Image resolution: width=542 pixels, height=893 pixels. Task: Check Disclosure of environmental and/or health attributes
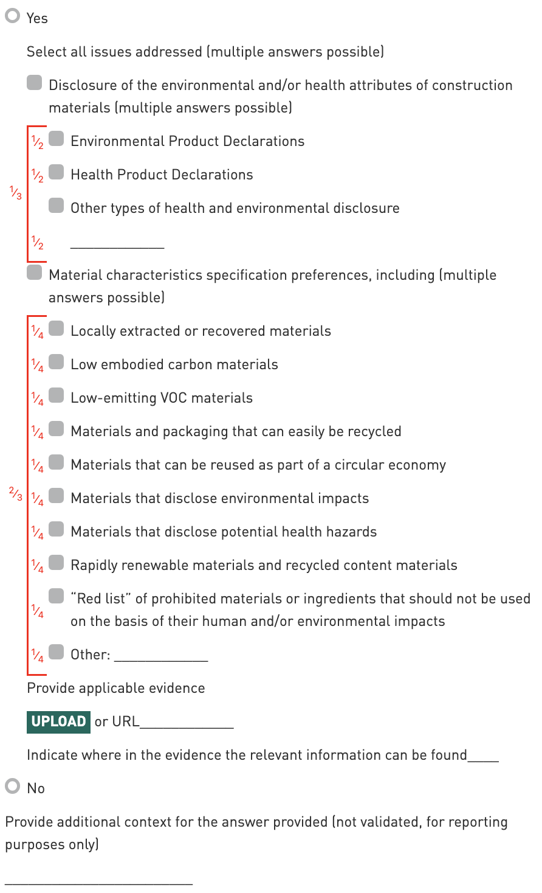[35, 83]
